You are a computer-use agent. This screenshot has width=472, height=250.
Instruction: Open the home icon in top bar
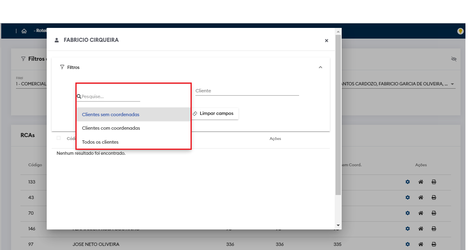point(24,31)
